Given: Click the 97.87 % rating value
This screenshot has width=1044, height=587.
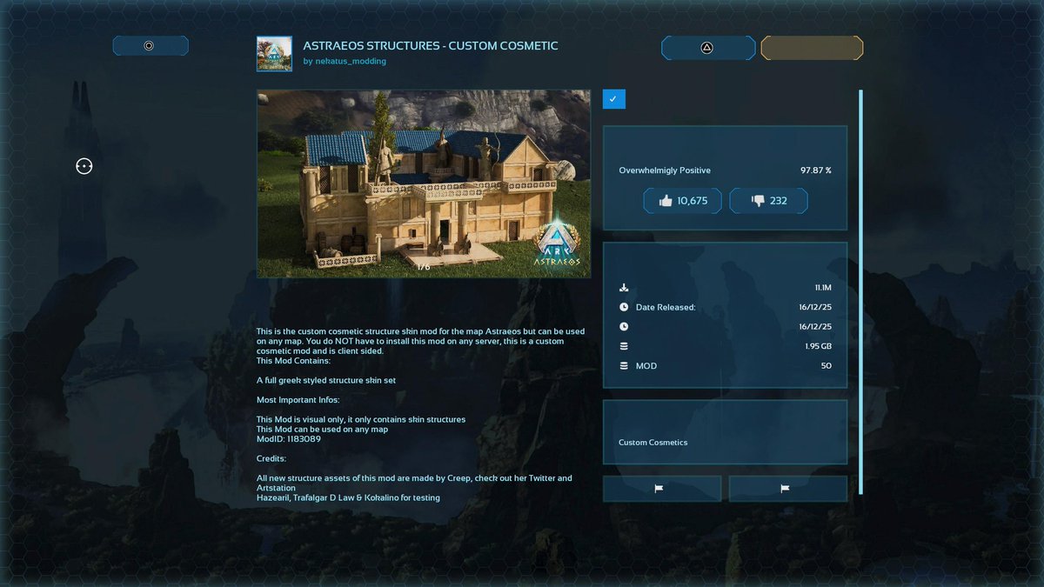Looking at the screenshot, I should pyautogui.click(x=816, y=170).
